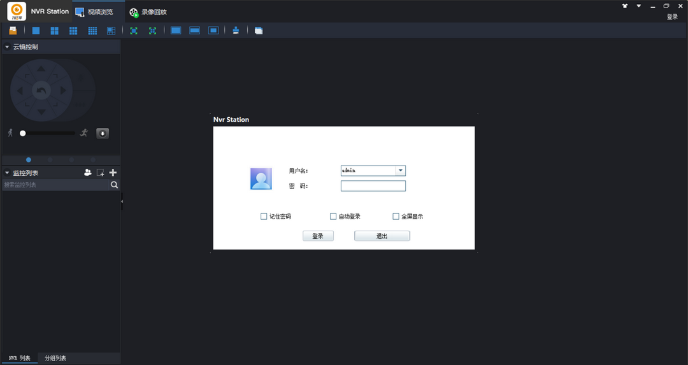Click the stacked white windows toolbar icon
Image resolution: width=688 pixels, height=365 pixels.
(259, 31)
